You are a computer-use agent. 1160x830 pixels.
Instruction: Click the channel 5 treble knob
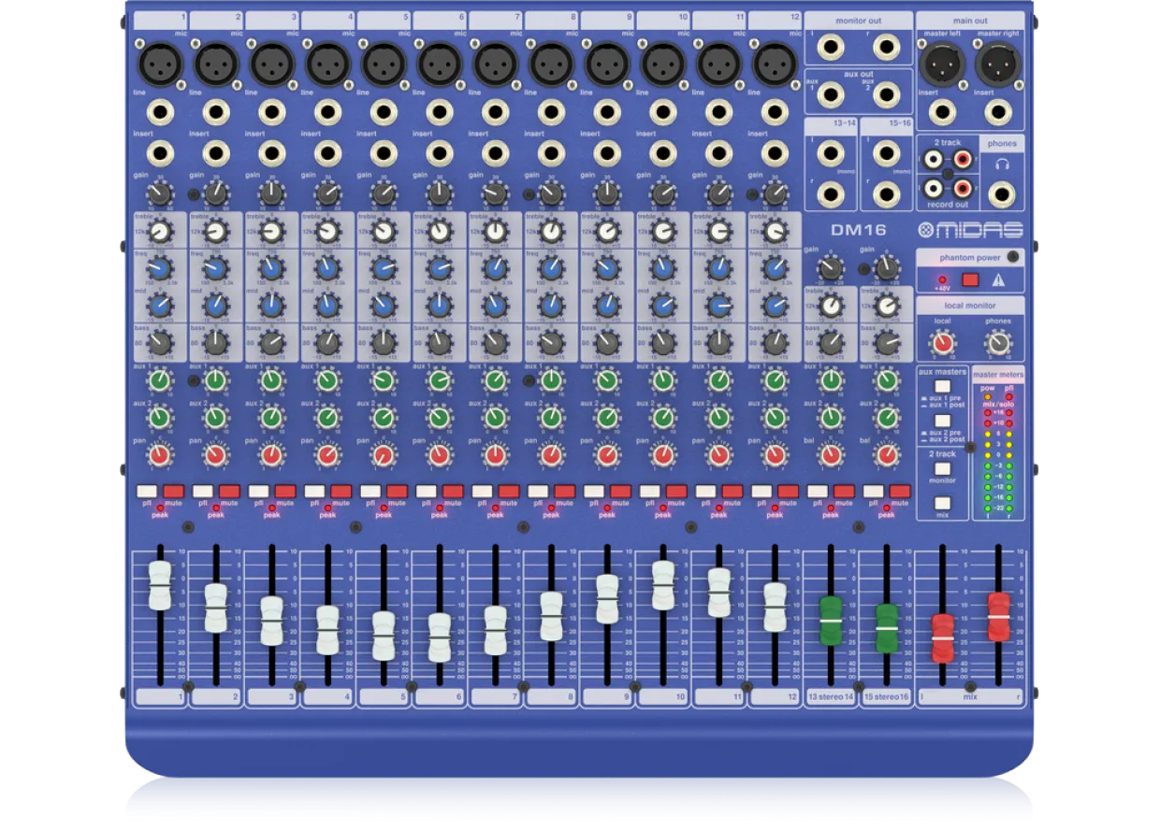tap(384, 231)
